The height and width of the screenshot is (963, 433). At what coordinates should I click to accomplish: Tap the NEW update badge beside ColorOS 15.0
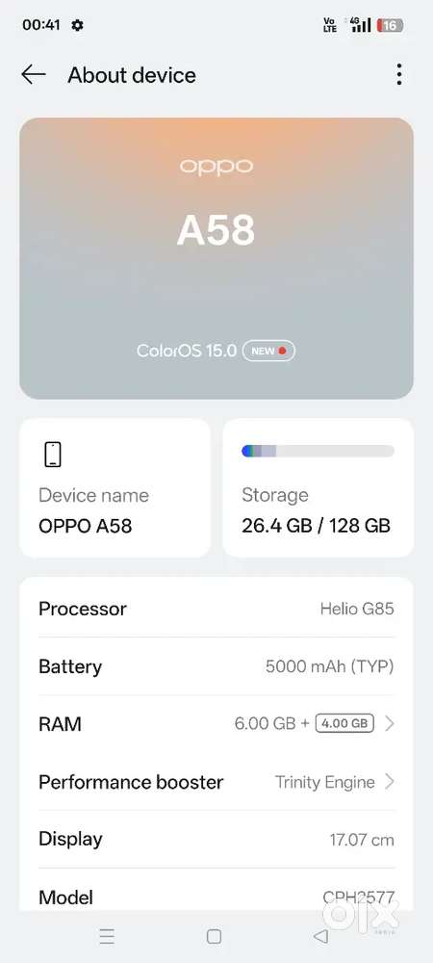[268, 351]
